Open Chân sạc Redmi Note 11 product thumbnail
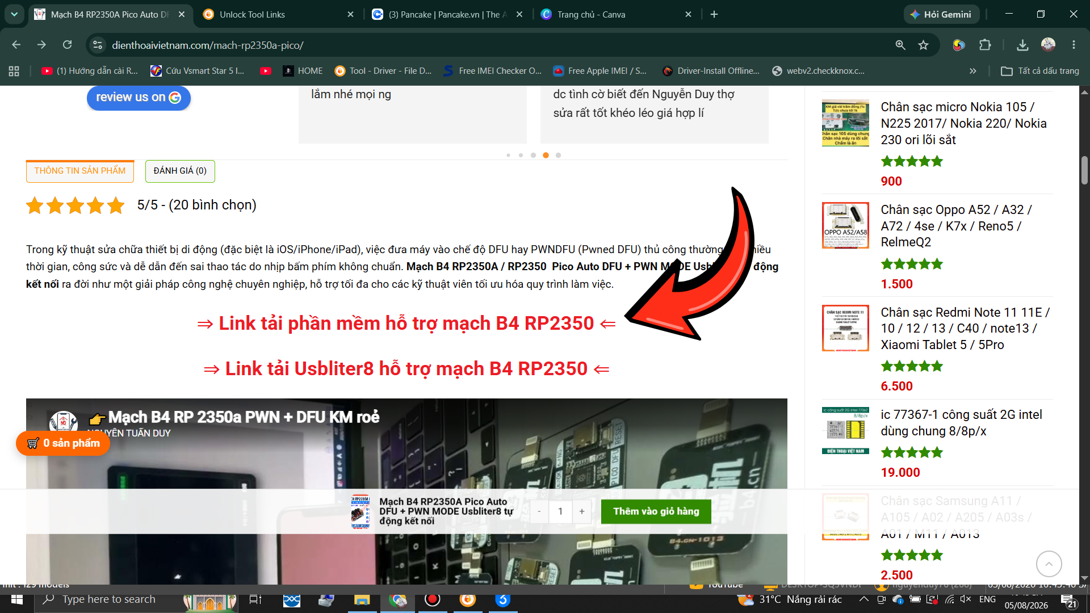 pos(845,328)
